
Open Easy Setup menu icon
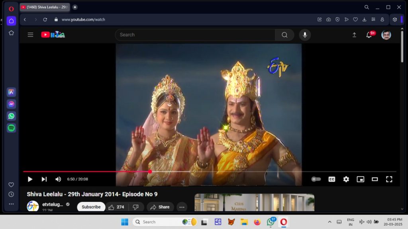point(373,20)
